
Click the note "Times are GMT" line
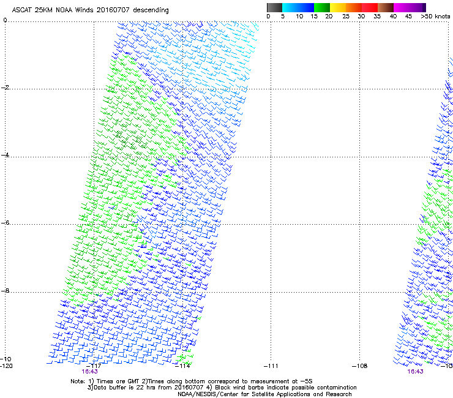coord(191,381)
